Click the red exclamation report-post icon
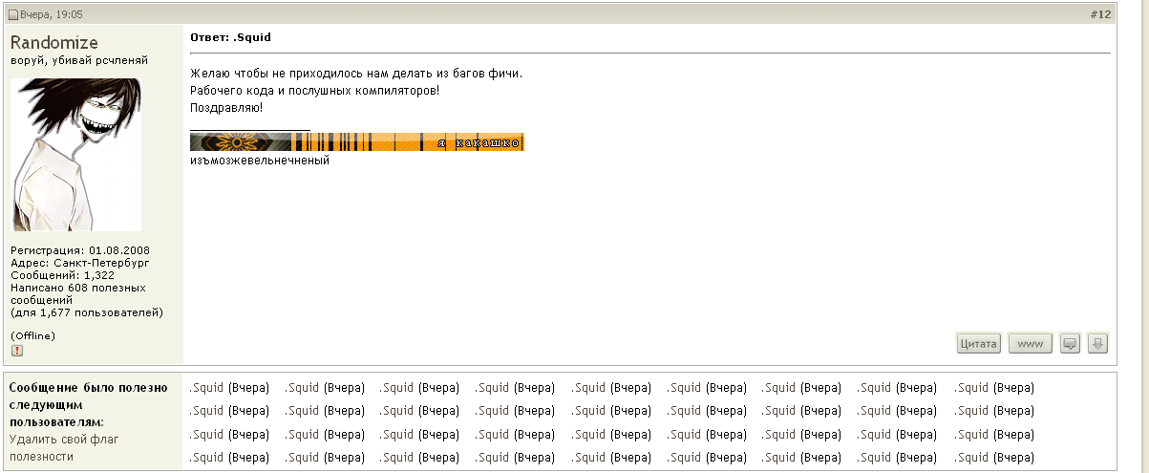1149x473 pixels. pyautogui.click(x=16, y=351)
